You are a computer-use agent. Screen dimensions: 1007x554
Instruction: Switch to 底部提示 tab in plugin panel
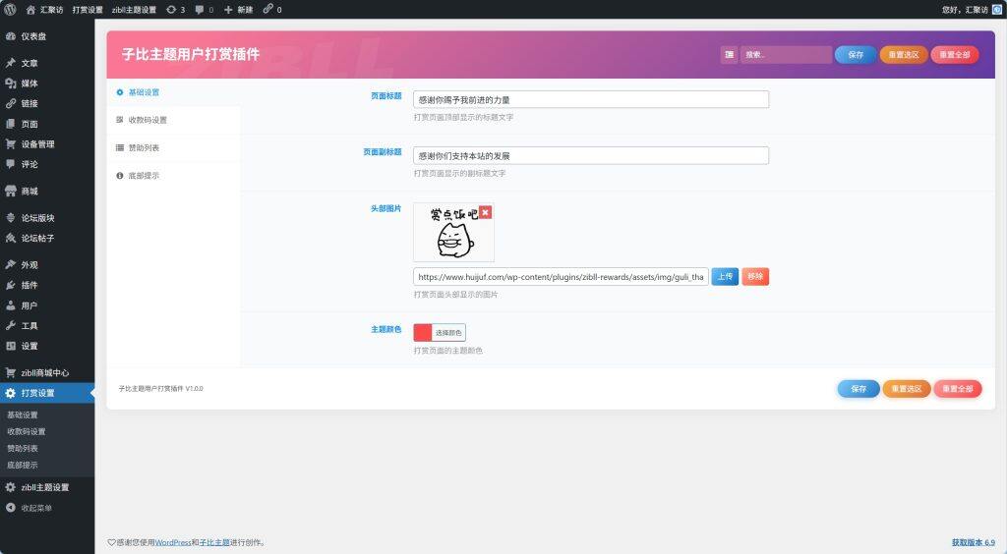[x=173, y=175]
